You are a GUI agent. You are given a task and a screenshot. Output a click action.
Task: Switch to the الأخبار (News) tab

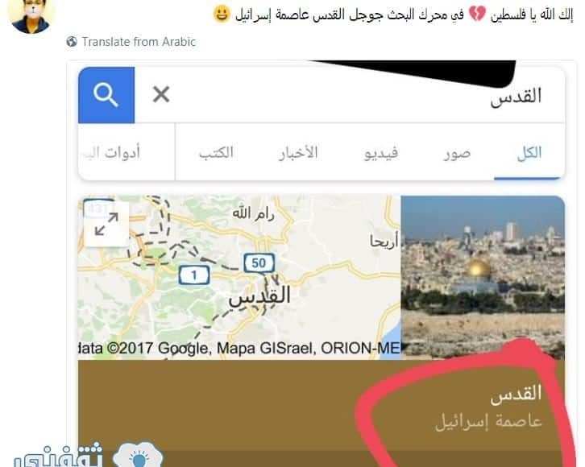click(298, 153)
